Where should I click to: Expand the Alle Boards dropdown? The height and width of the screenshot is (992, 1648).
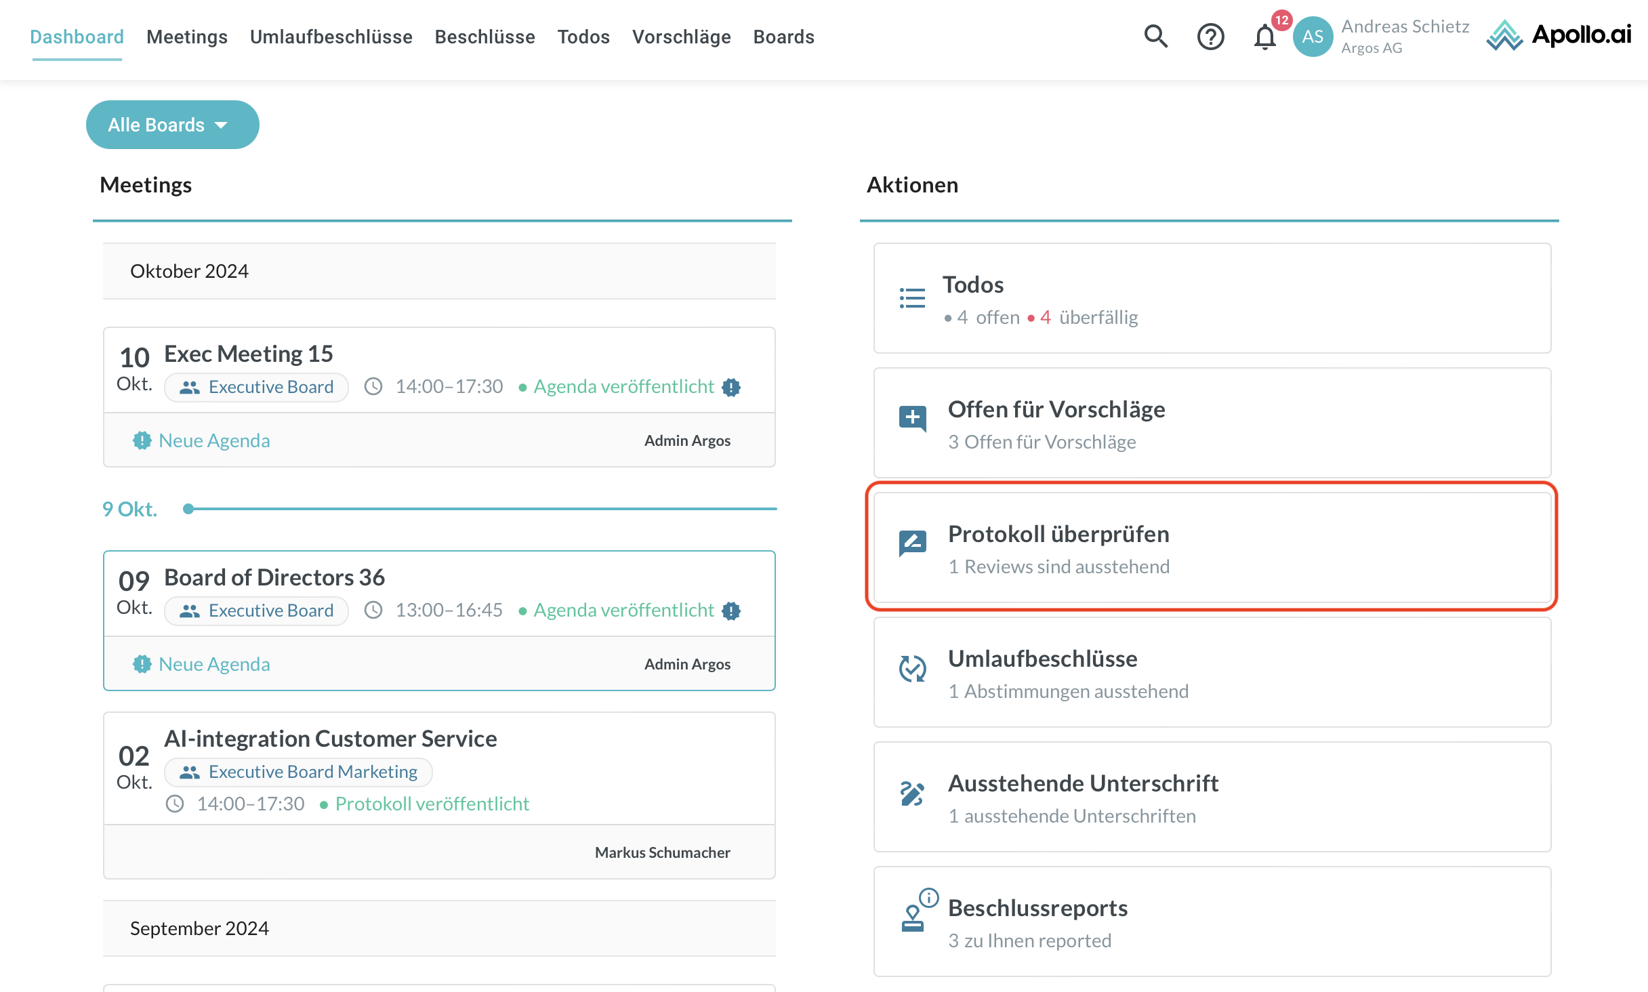(x=172, y=125)
